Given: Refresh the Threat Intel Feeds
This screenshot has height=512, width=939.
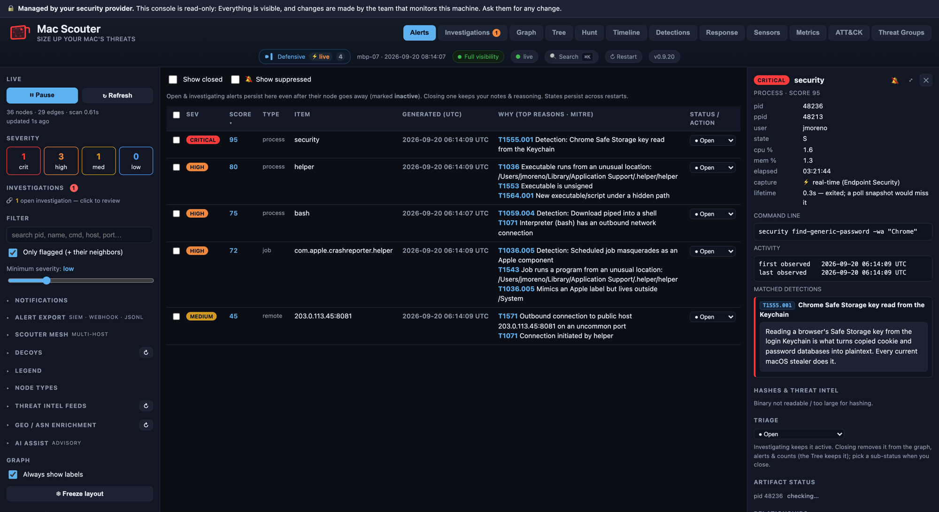Looking at the screenshot, I should (146, 406).
